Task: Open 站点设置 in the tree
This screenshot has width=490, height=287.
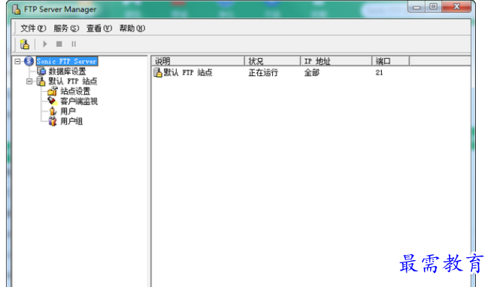Action: tap(75, 91)
